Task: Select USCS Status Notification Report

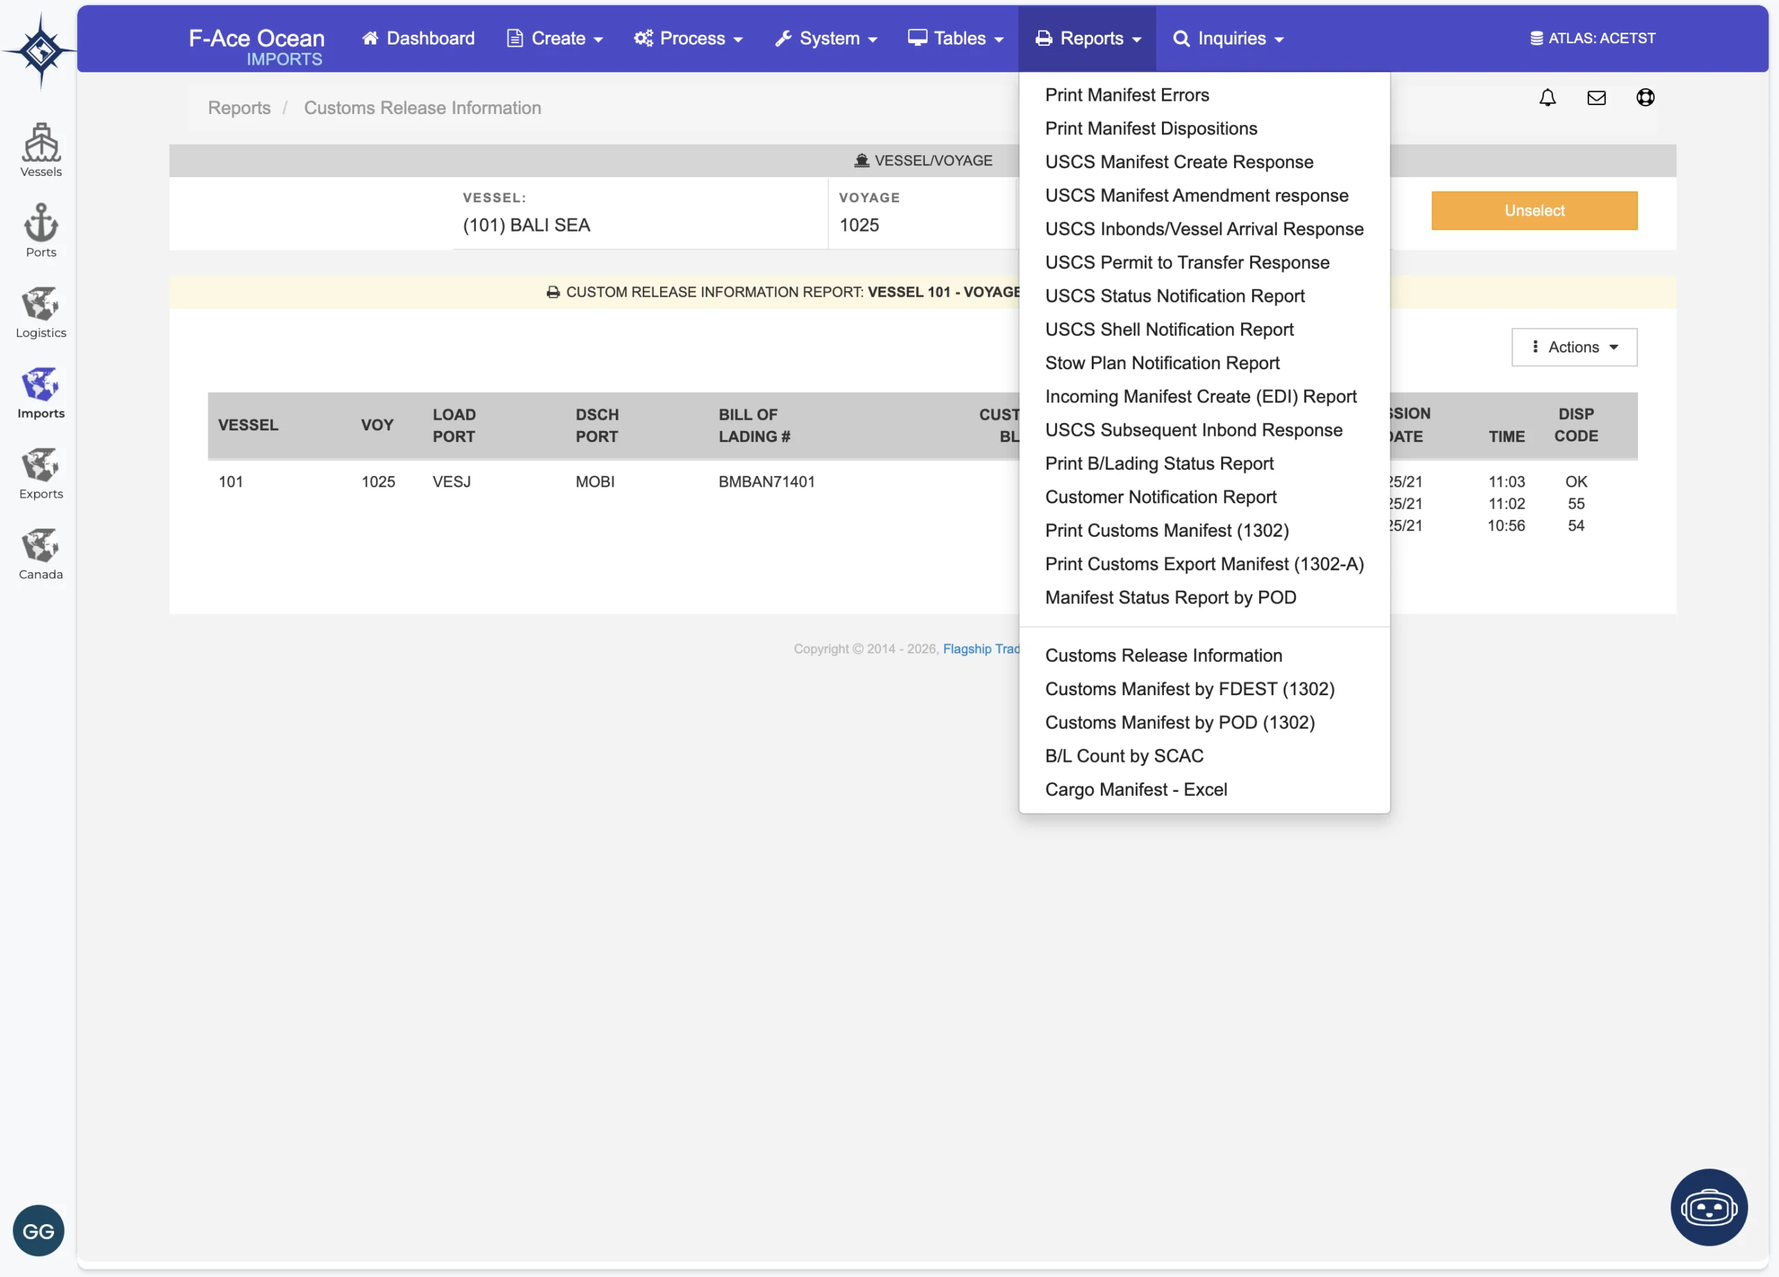Action: (x=1174, y=296)
